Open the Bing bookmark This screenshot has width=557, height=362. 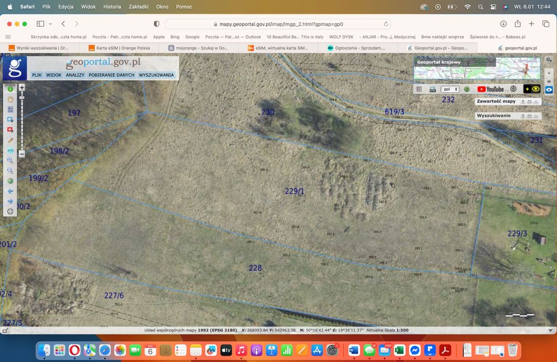click(x=175, y=37)
